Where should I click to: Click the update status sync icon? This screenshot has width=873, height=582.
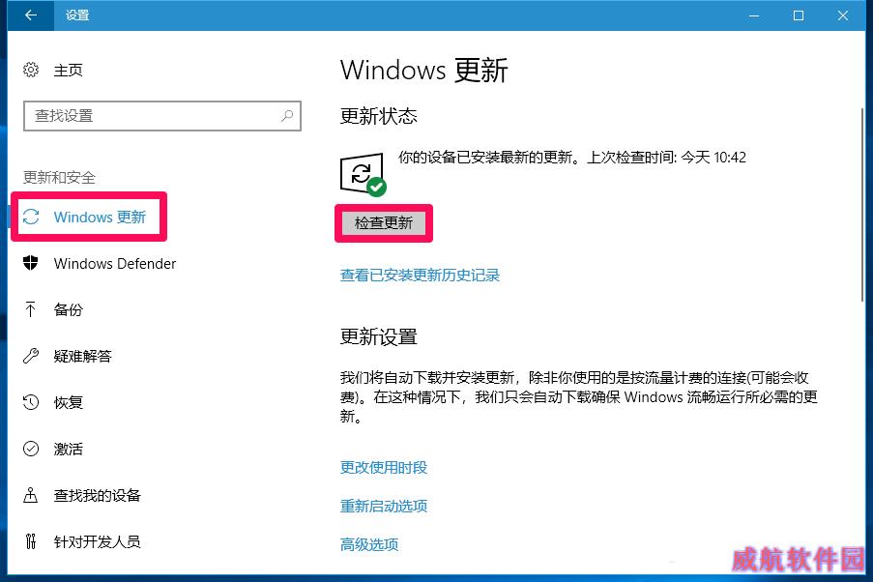point(363,174)
